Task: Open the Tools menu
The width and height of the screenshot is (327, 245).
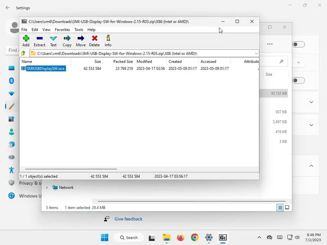Action: click(x=79, y=30)
